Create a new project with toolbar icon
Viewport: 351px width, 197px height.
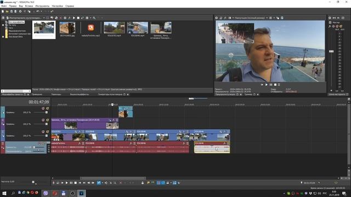tap(3, 11)
